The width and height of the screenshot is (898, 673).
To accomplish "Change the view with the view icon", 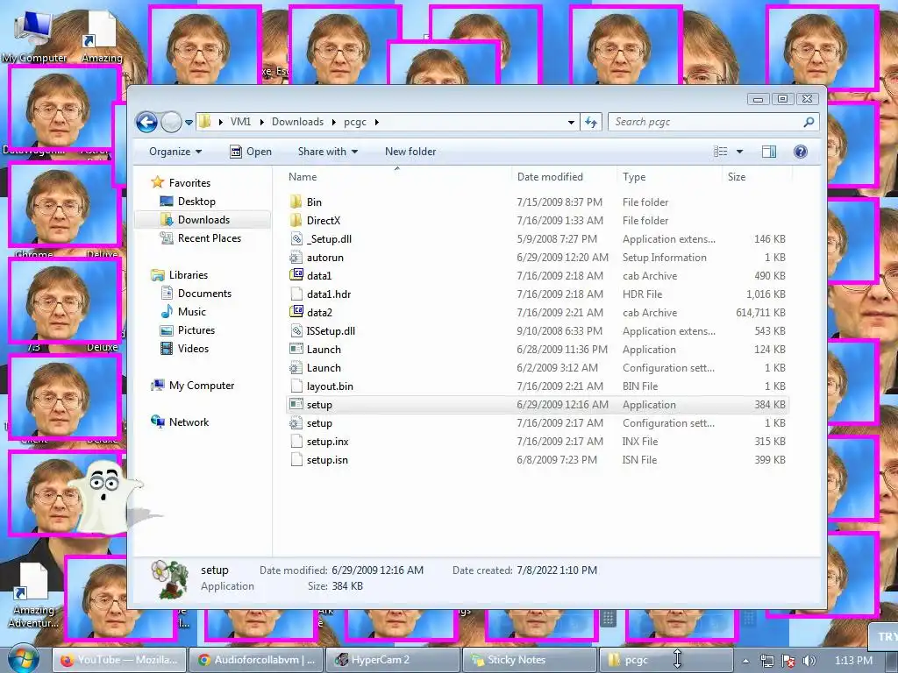I will click(721, 152).
